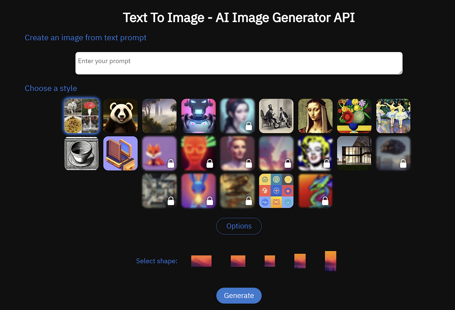Select the isometric computer illustration style
Image resolution: width=455 pixels, height=310 pixels.
click(x=120, y=153)
